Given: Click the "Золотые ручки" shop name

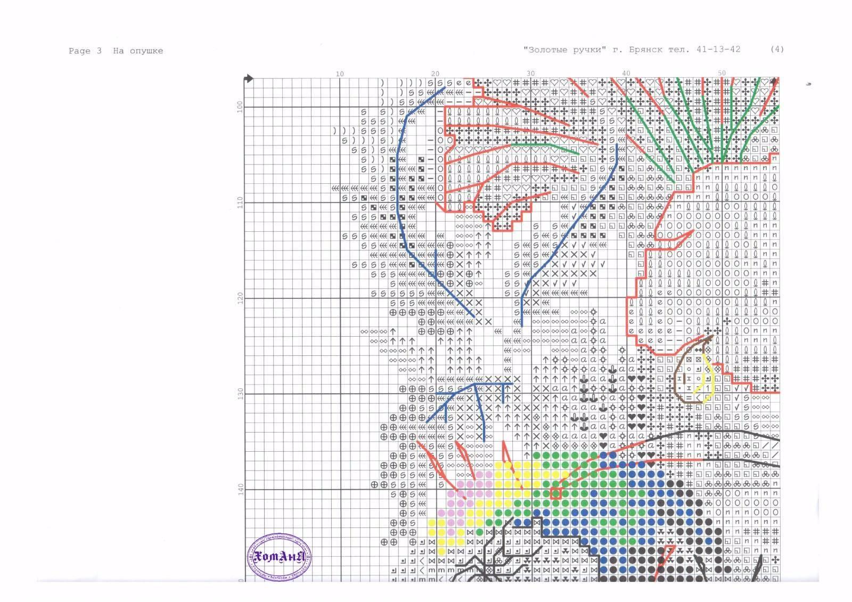Looking at the screenshot, I should tap(565, 50).
